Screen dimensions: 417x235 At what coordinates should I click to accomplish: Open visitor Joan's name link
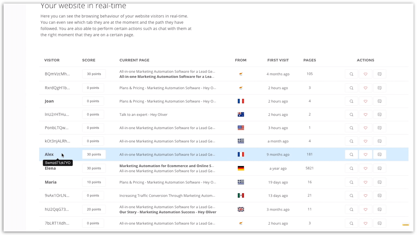tap(49, 101)
